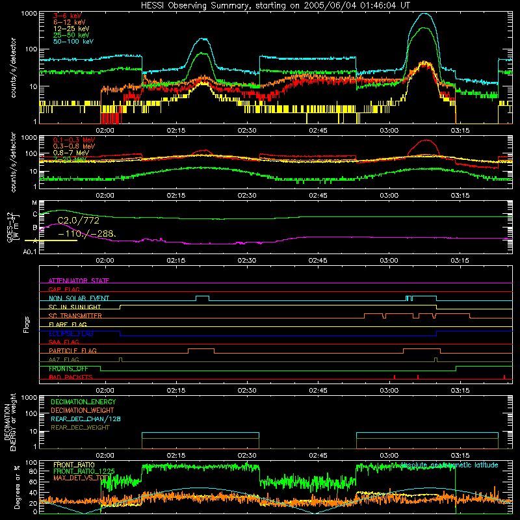Click the first AAZ_FLAG spike

pyautogui.click(x=120, y=359)
